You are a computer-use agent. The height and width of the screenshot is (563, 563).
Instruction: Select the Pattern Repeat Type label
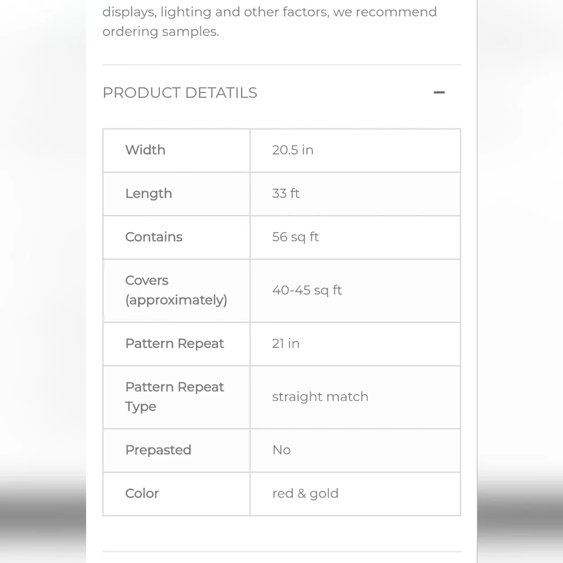click(x=175, y=397)
